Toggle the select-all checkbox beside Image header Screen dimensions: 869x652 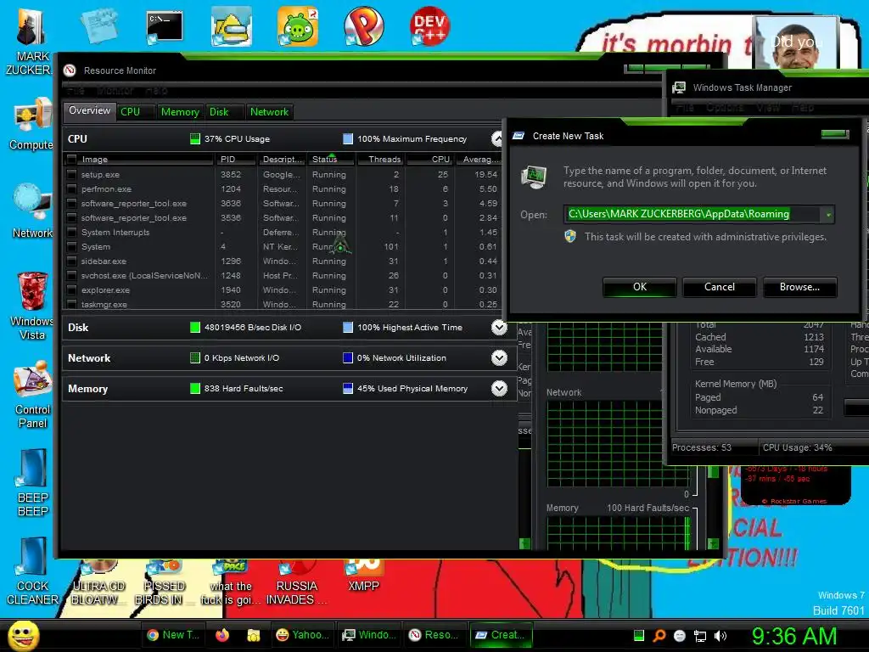click(71, 159)
